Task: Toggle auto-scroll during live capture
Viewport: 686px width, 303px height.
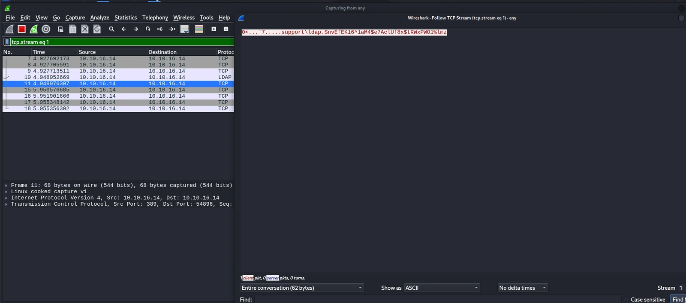Action: point(184,29)
